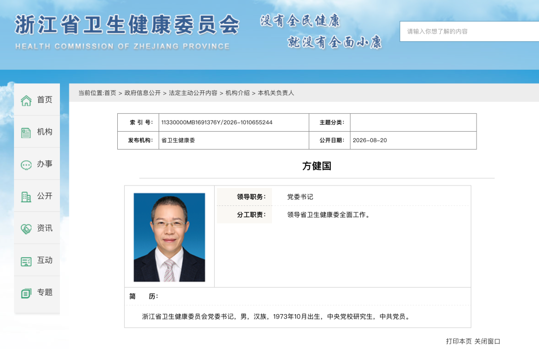Open the 办事 sidebar menu item
539x349 pixels.
coord(37,164)
